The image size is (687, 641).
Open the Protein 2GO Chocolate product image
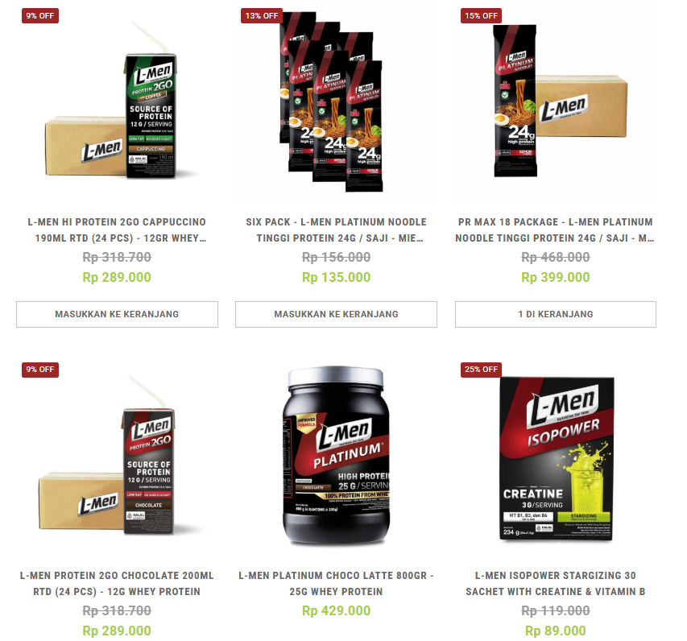tap(117, 457)
